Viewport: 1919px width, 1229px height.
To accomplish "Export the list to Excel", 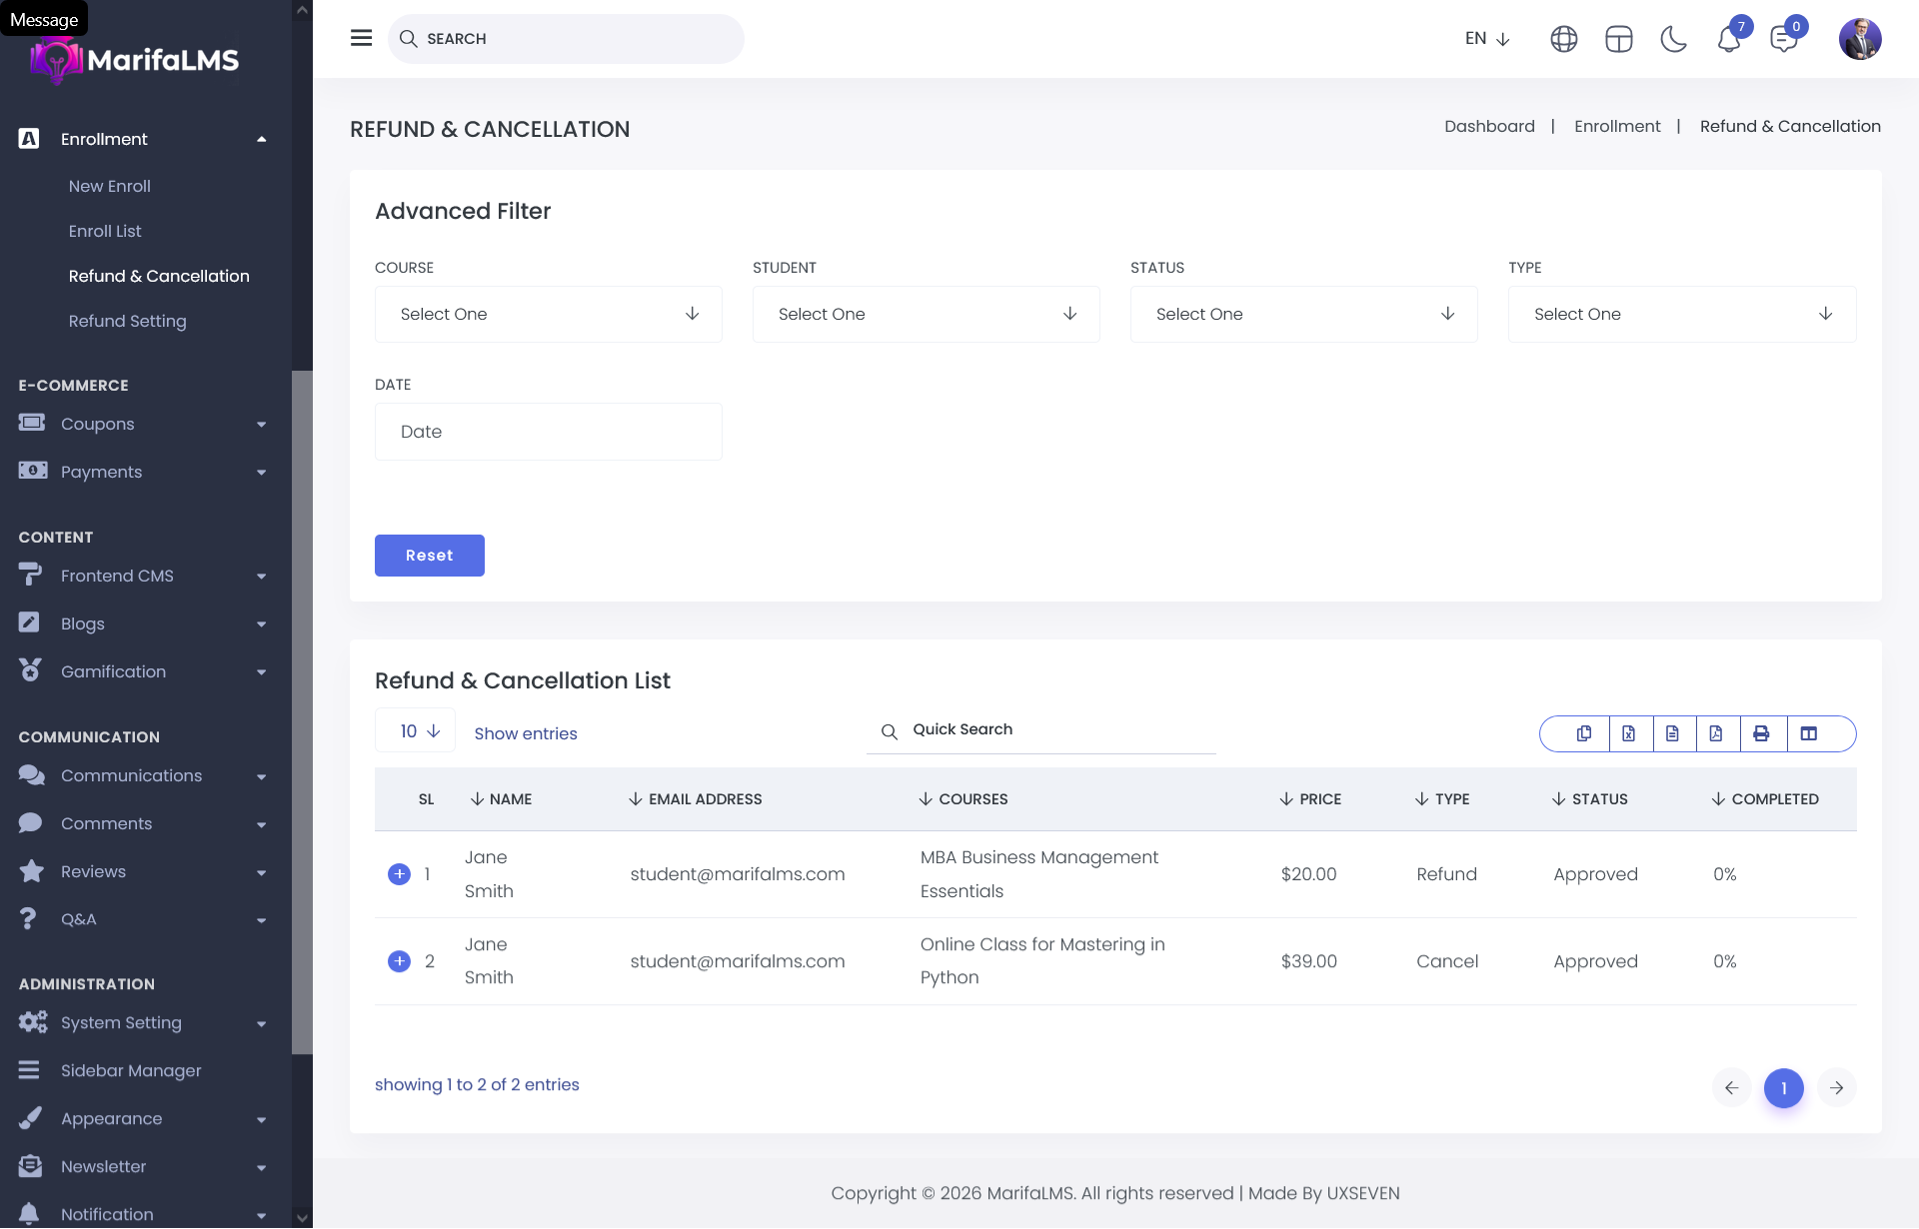I will coord(1628,733).
